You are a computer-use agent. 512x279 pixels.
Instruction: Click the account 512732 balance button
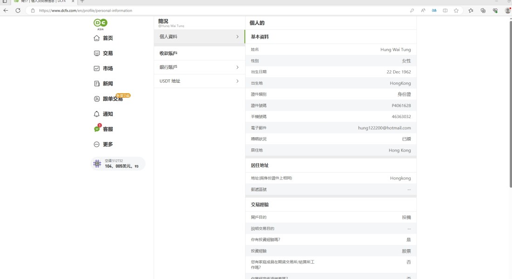(118, 164)
